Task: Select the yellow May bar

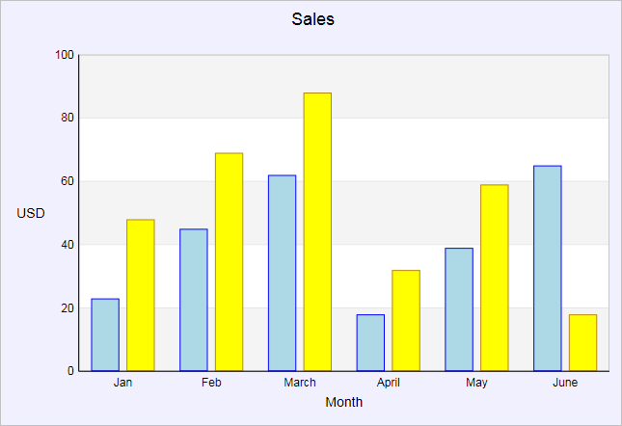Action: coord(494,278)
